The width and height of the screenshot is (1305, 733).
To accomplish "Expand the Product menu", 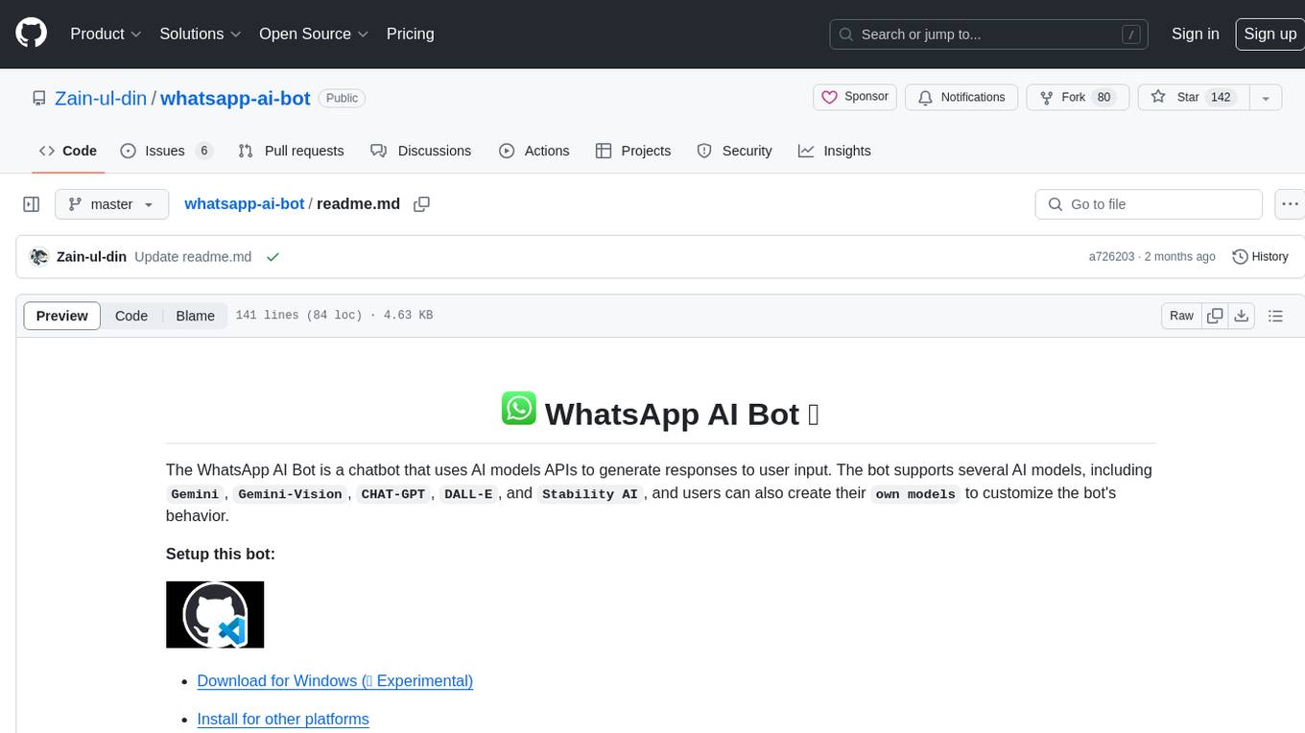I will click(106, 34).
